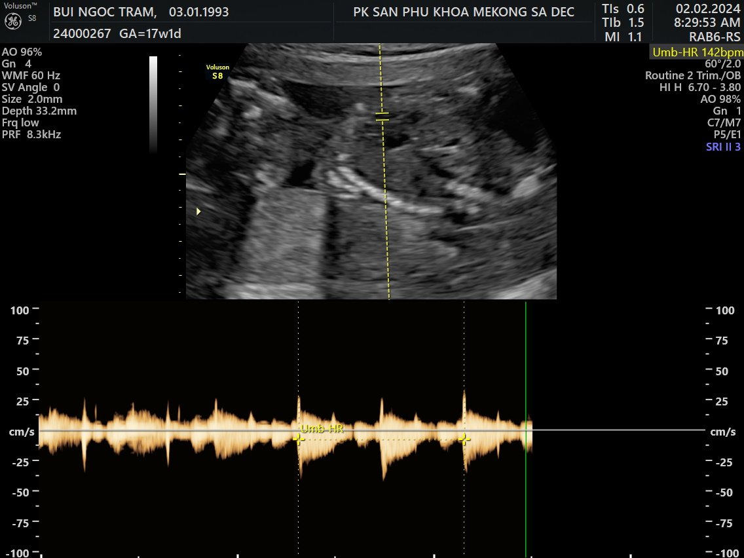Viewport: 744px width, 558px height.
Task: Click the RAB6-RS probe name
Action: tap(715, 37)
